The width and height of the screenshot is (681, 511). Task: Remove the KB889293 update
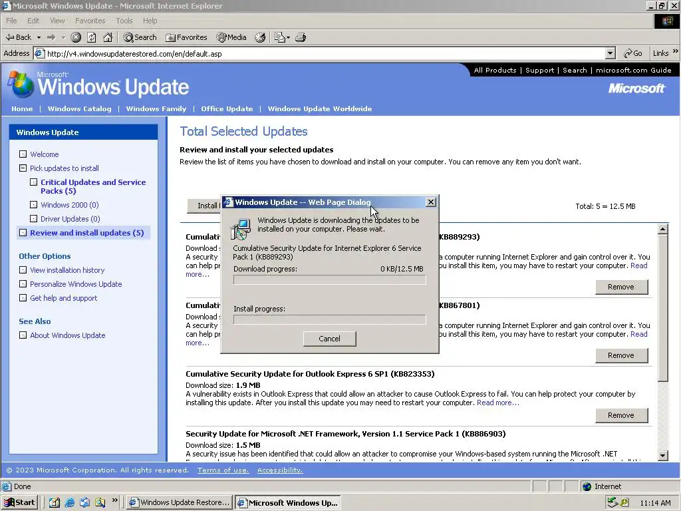621,287
